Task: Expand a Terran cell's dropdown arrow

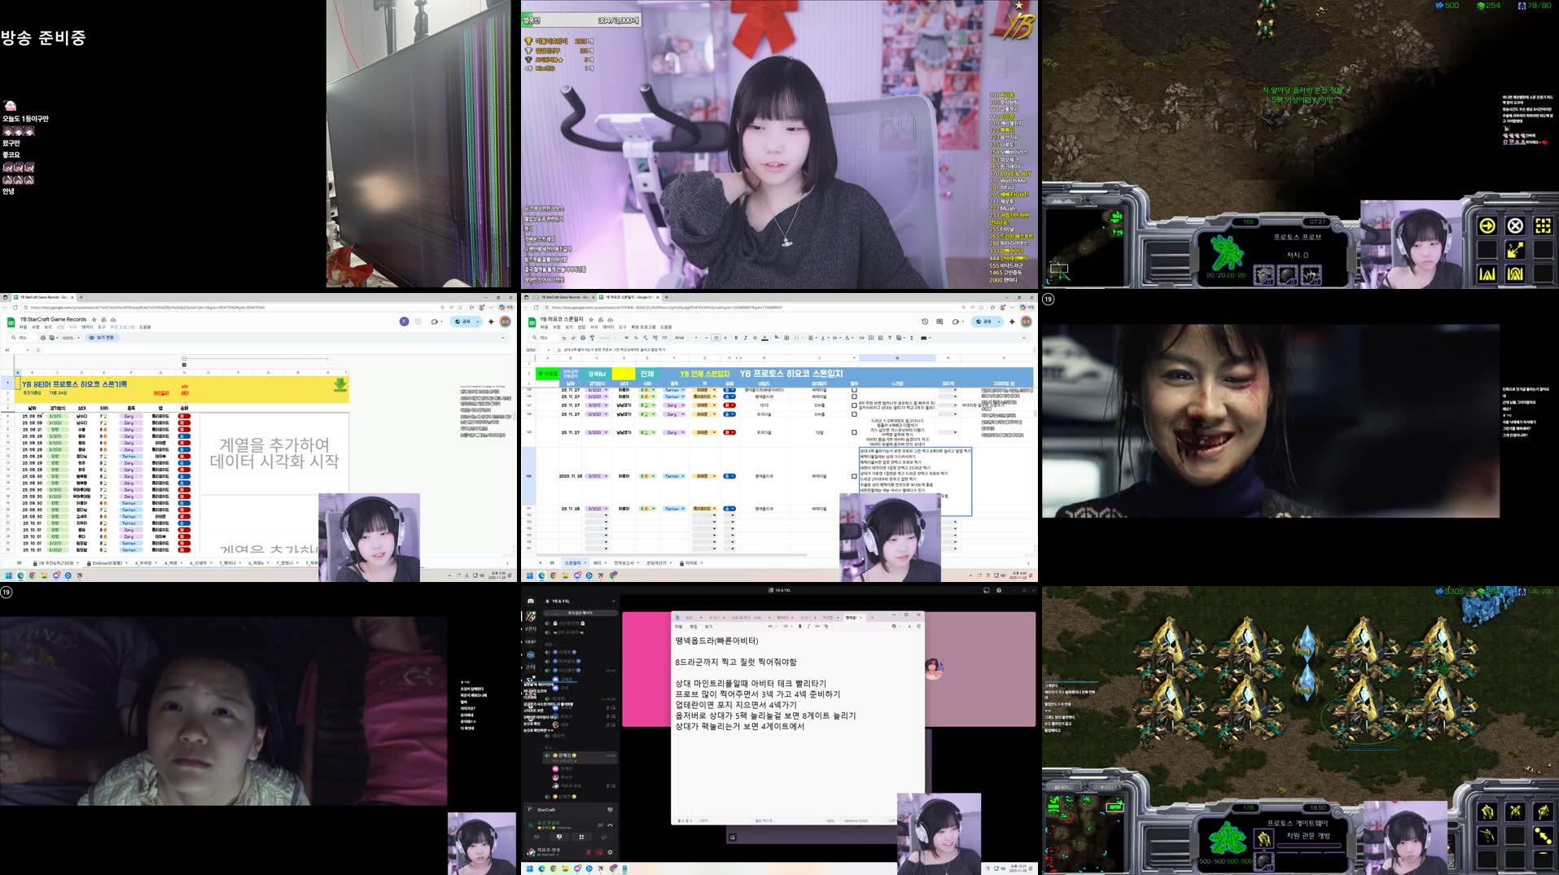Action: 683,390
